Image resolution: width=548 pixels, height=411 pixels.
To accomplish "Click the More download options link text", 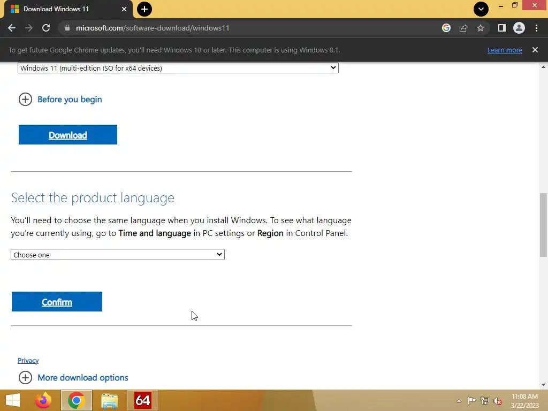I will (x=83, y=377).
